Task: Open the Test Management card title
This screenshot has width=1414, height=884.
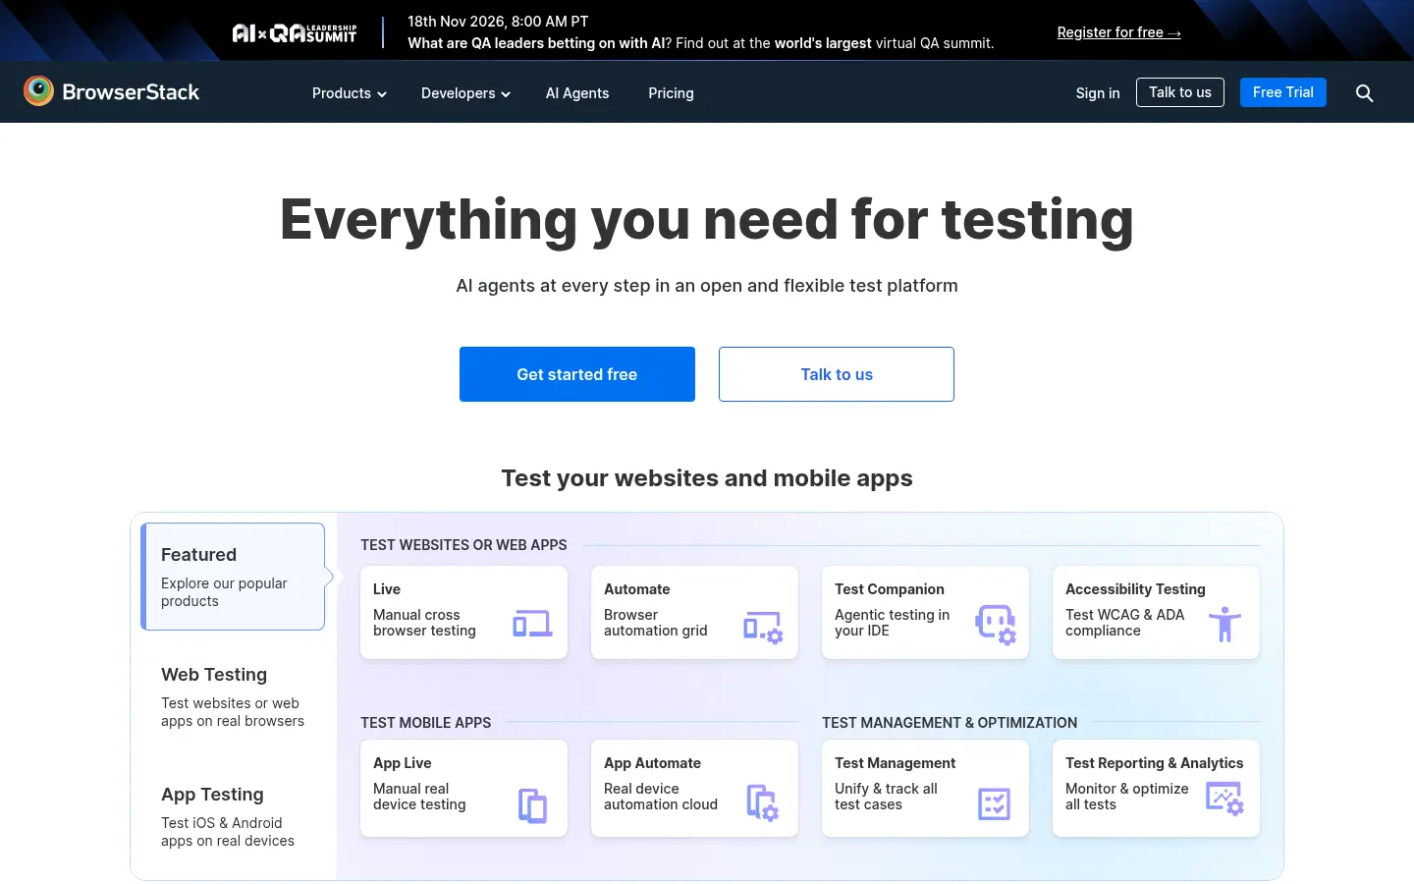Action: pyautogui.click(x=896, y=763)
